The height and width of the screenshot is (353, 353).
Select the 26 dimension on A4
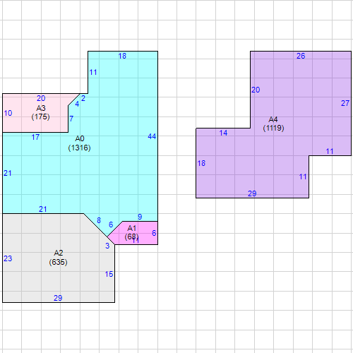coord(301,56)
